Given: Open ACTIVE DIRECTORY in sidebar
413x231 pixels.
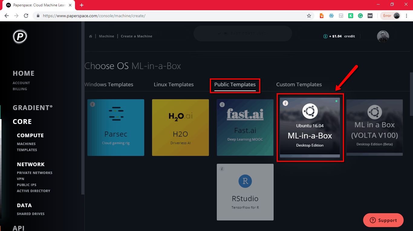Looking at the screenshot, I should point(34,191).
